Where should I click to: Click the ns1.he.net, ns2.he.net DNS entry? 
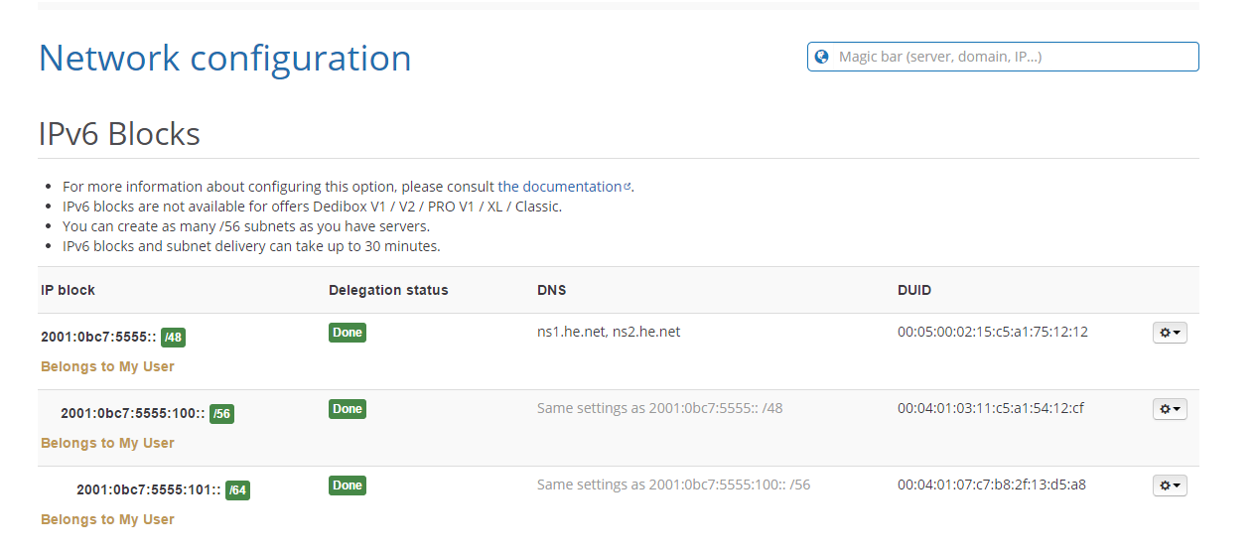pos(609,332)
